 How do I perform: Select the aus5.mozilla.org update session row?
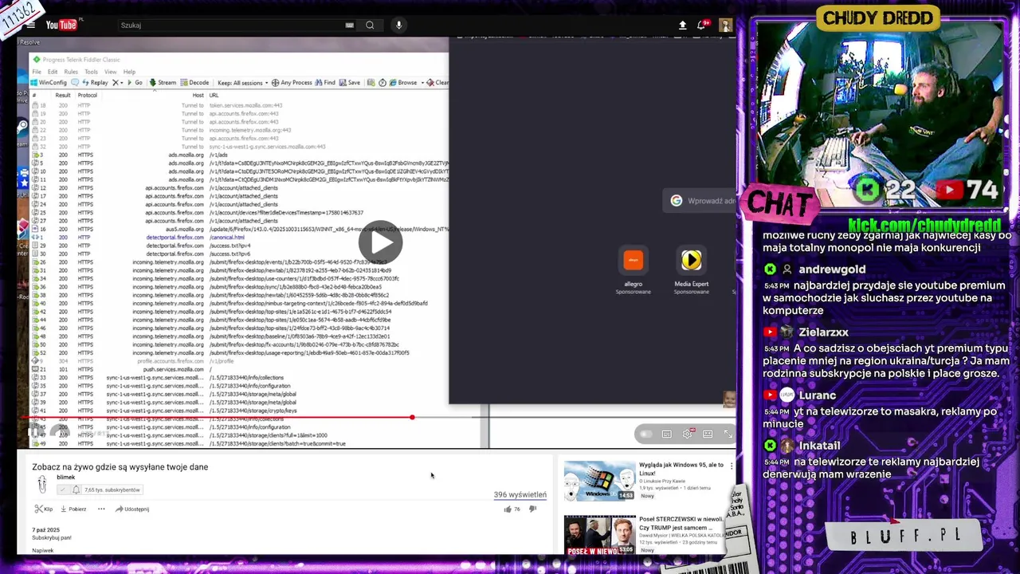[239, 229]
